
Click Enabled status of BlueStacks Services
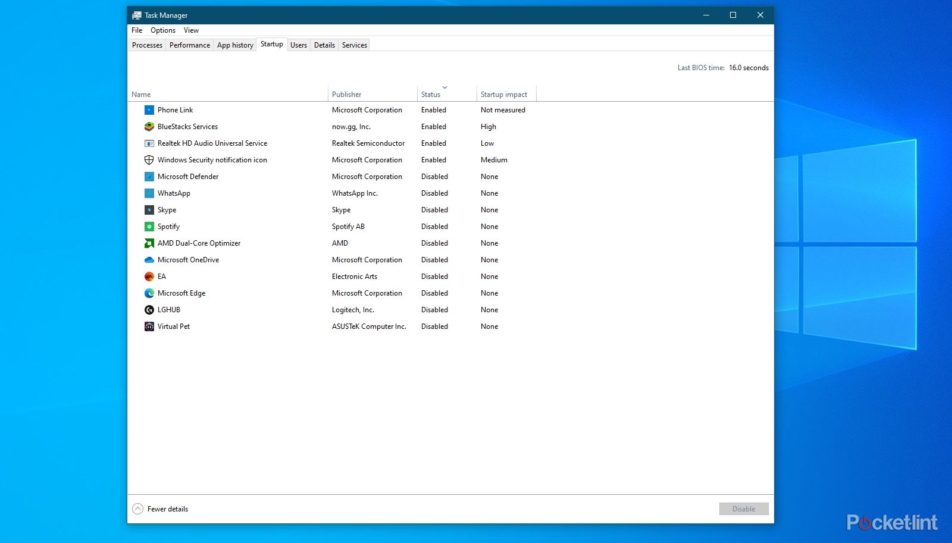[x=434, y=127]
